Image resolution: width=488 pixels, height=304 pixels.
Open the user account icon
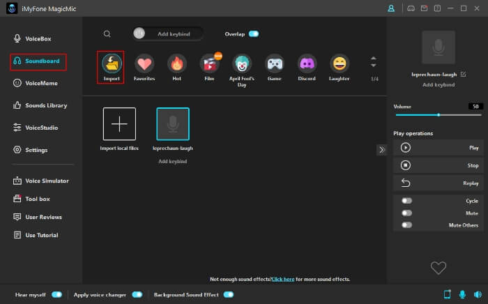pyautogui.click(x=391, y=8)
